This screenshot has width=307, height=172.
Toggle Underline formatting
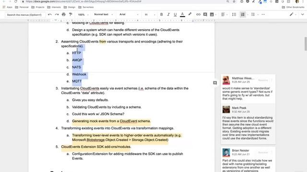tap(175, 14)
